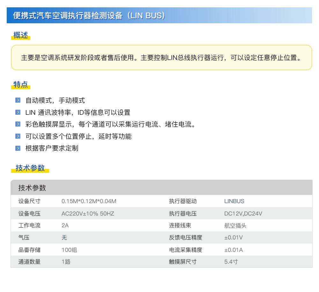
Task: Click the page title banner 便携式汽车空调执行器检测设备
Action: pyautogui.click(x=89, y=16)
